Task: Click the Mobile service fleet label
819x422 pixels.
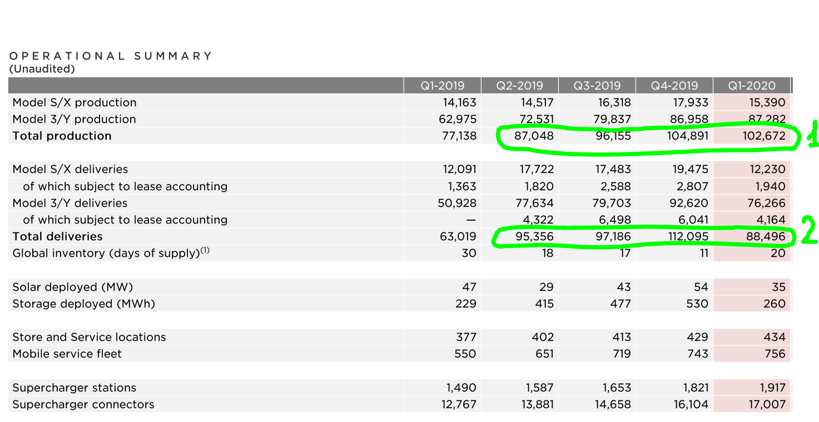Action: pos(67,354)
